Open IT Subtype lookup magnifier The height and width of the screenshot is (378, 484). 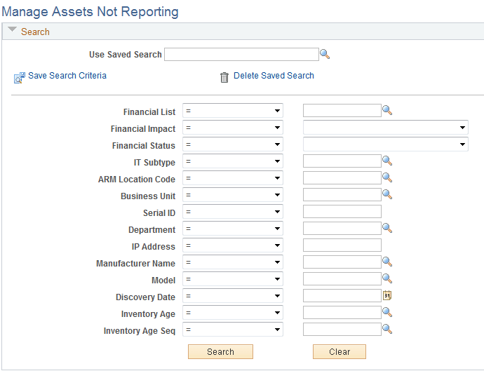tap(387, 161)
